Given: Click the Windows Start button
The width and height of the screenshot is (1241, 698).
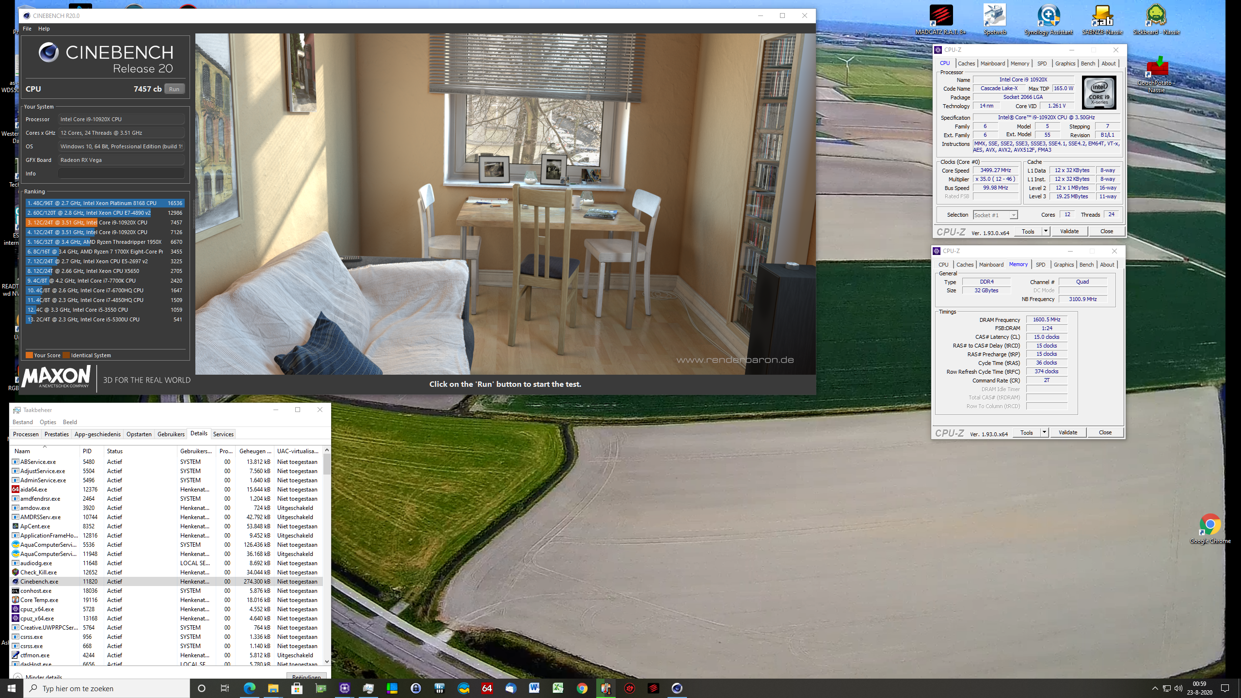Looking at the screenshot, I should click(12, 688).
